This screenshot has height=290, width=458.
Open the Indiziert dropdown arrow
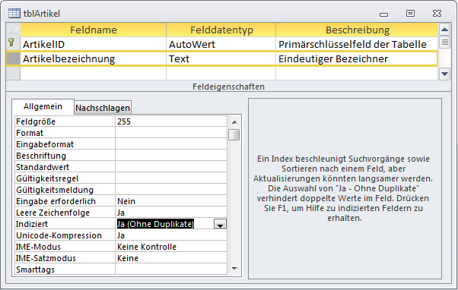[x=220, y=224]
